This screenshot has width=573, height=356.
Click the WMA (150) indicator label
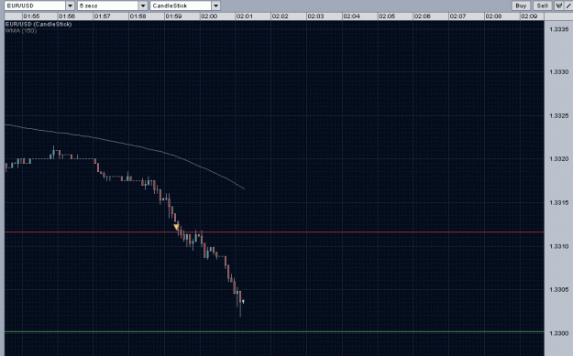coord(21,30)
